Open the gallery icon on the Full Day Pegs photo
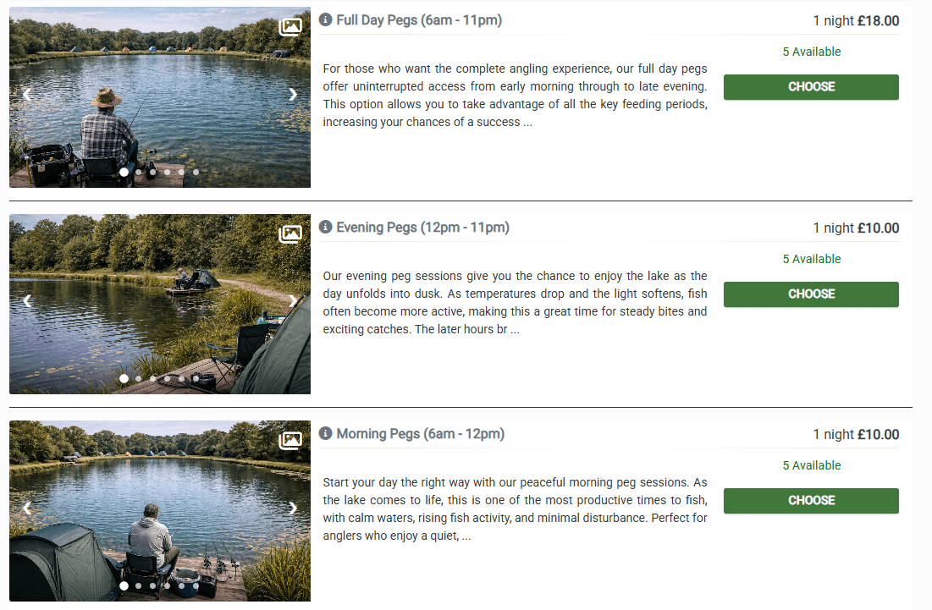Screen dimensions: 932x610 (x=291, y=26)
